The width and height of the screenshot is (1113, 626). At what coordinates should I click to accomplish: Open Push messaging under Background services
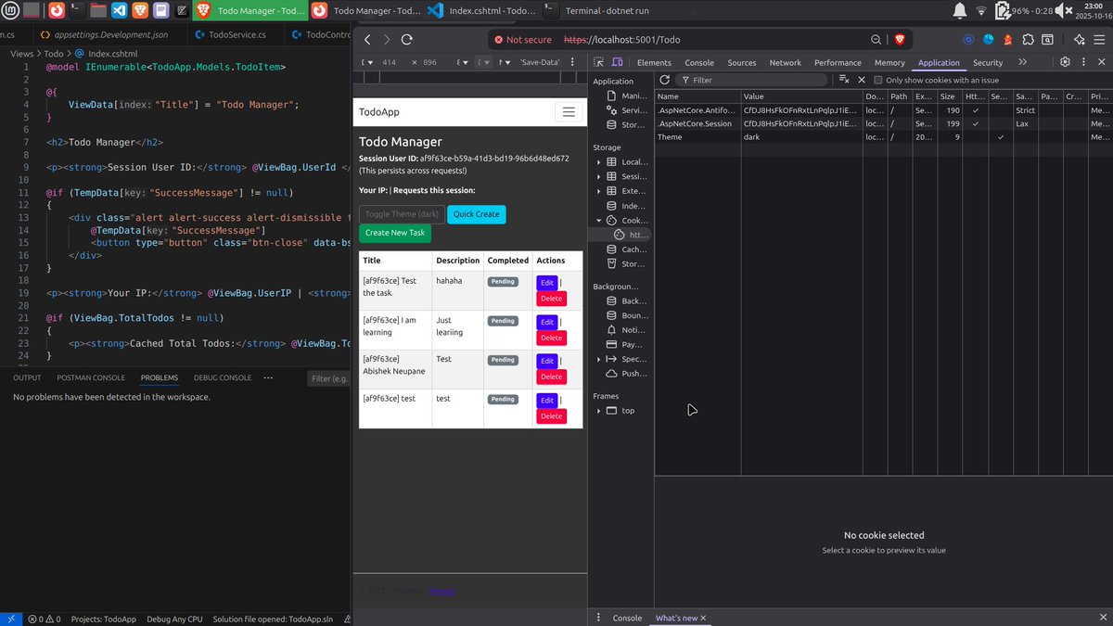point(628,374)
